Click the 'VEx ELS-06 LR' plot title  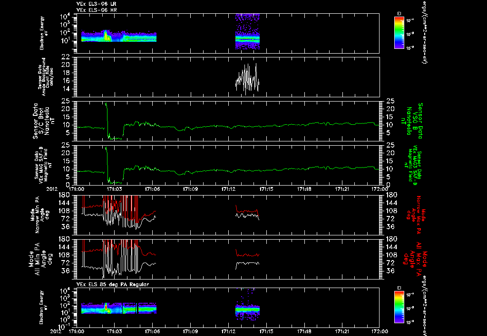point(96,4)
